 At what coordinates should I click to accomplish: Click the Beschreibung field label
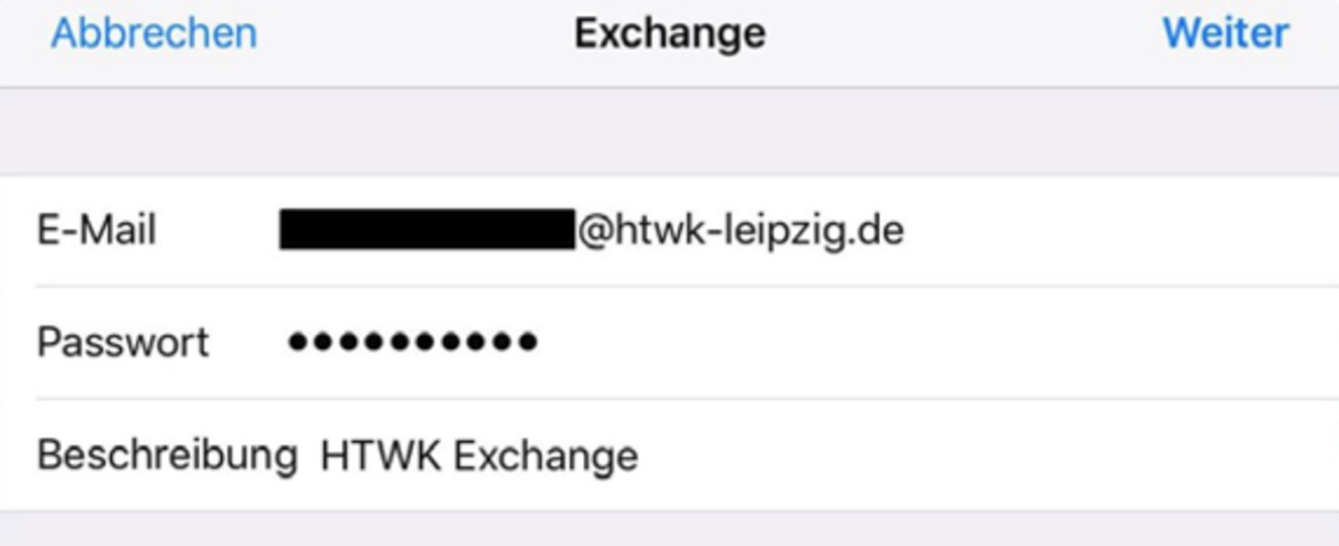[167, 455]
